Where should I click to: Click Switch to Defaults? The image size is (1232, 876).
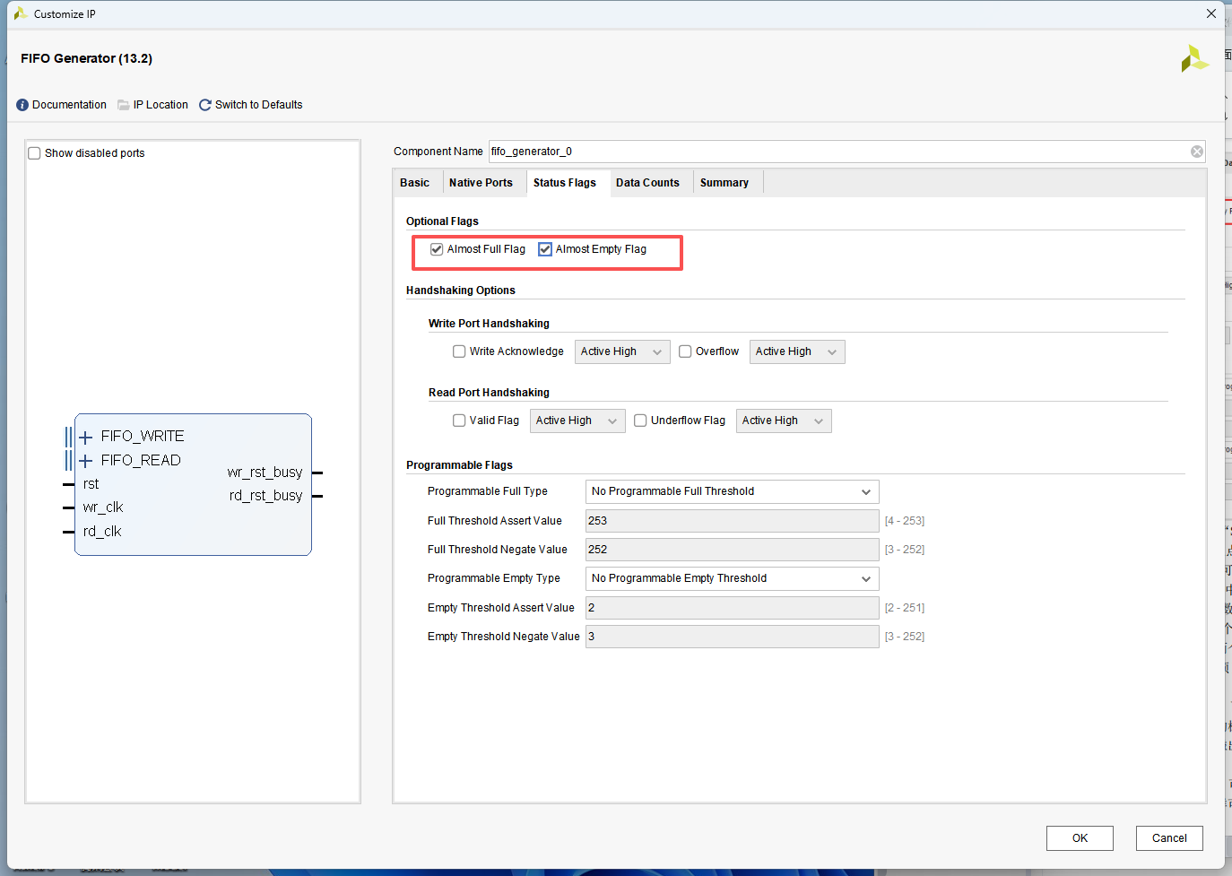click(258, 105)
